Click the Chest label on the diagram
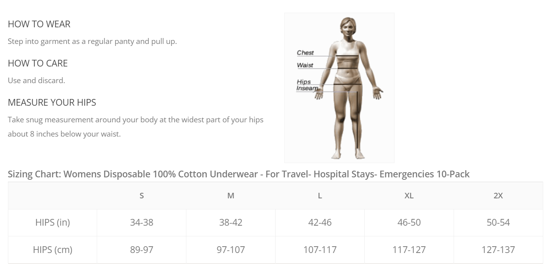The height and width of the screenshot is (270, 548). point(305,53)
